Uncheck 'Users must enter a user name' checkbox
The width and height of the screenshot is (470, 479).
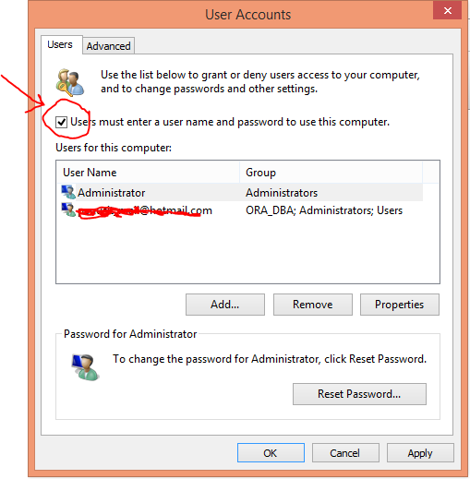point(61,122)
